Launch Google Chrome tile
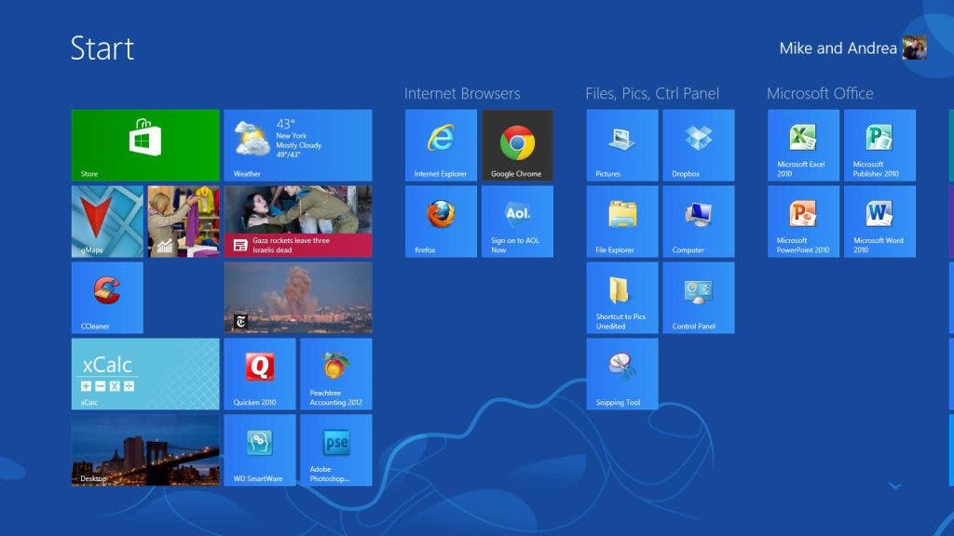Screen dimensions: 954x536 [518, 145]
